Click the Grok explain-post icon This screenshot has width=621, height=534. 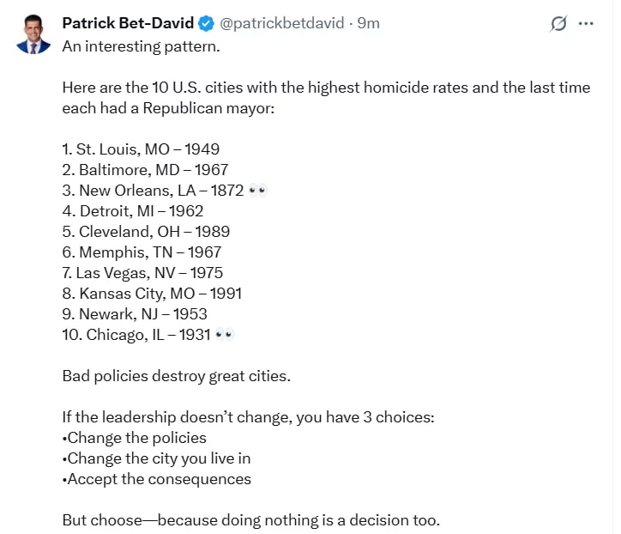(558, 24)
